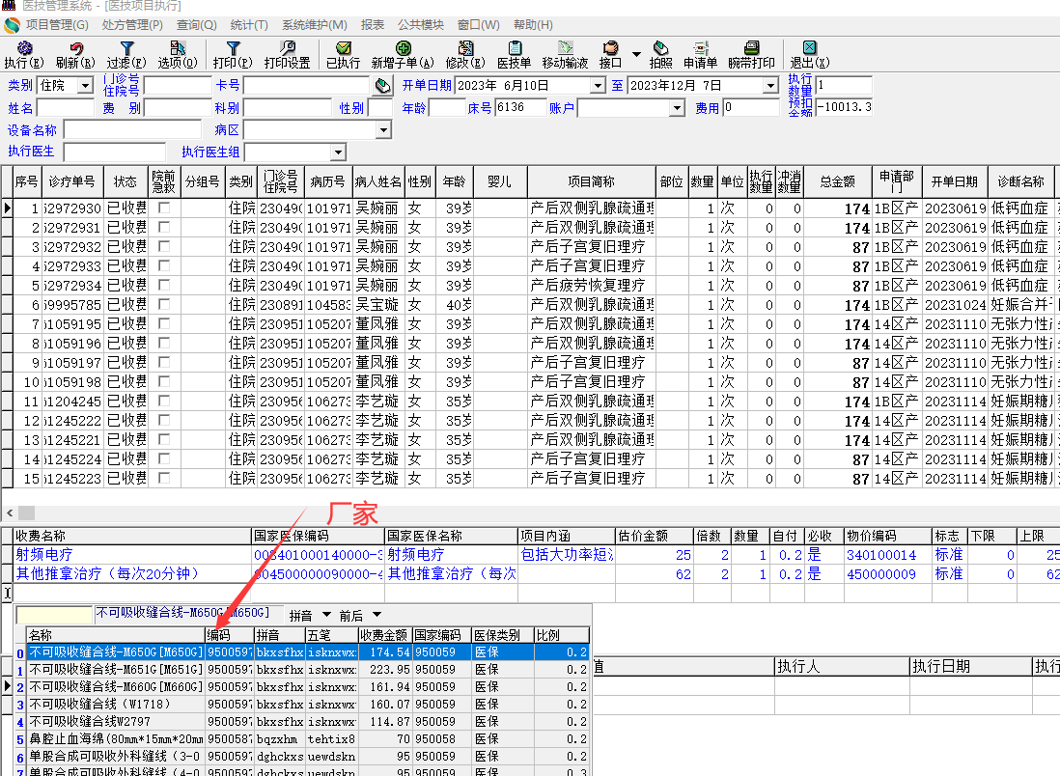Click the 退出 exit toolbar icon
The width and height of the screenshot is (1060, 776).
coord(809,54)
